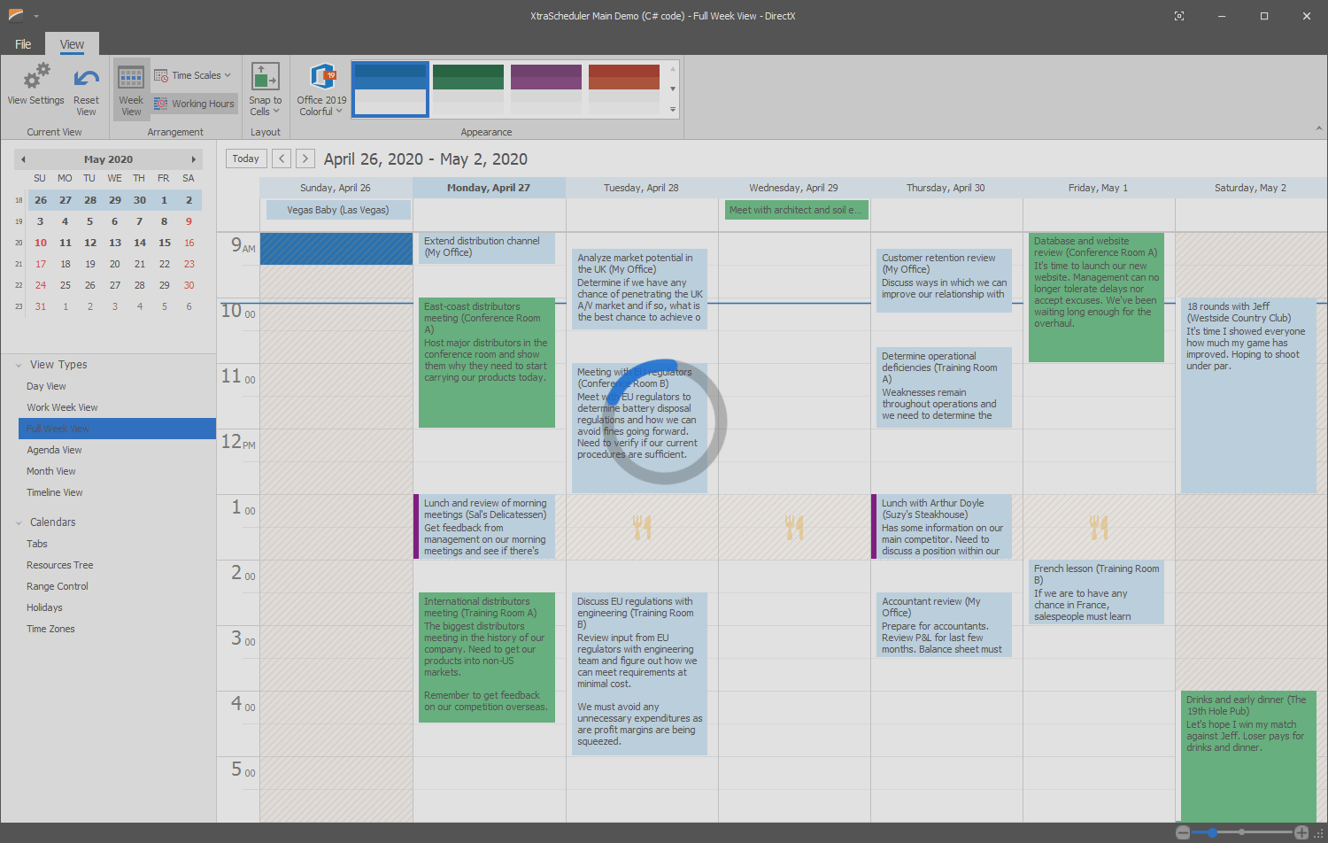
Task: Select the View ribbon tab
Action: (x=72, y=43)
